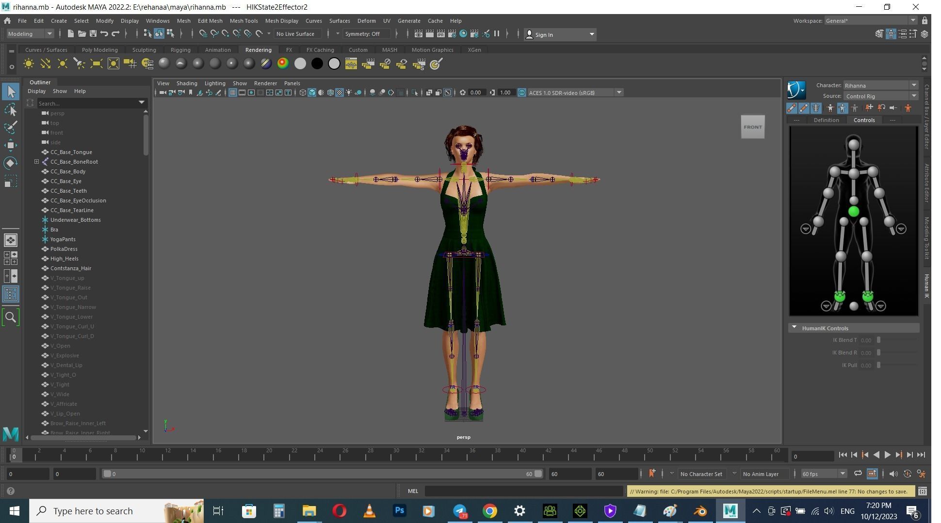Click the FRONT view cube face

pyautogui.click(x=752, y=127)
